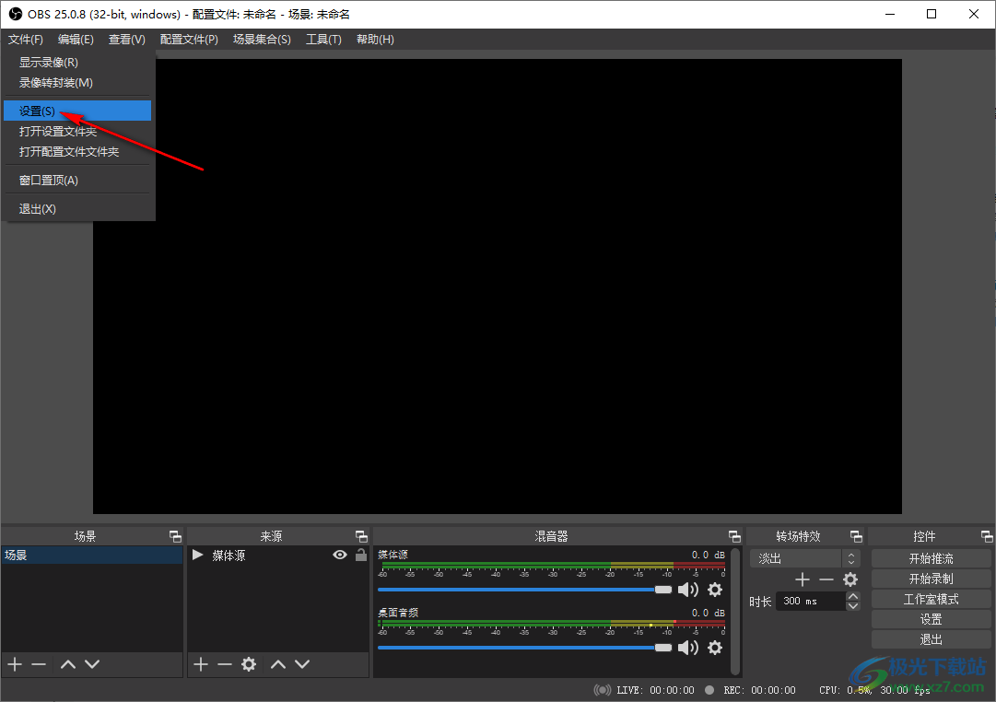The image size is (996, 702).
Task: Click the 开始推流 button
Action: [x=932, y=558]
